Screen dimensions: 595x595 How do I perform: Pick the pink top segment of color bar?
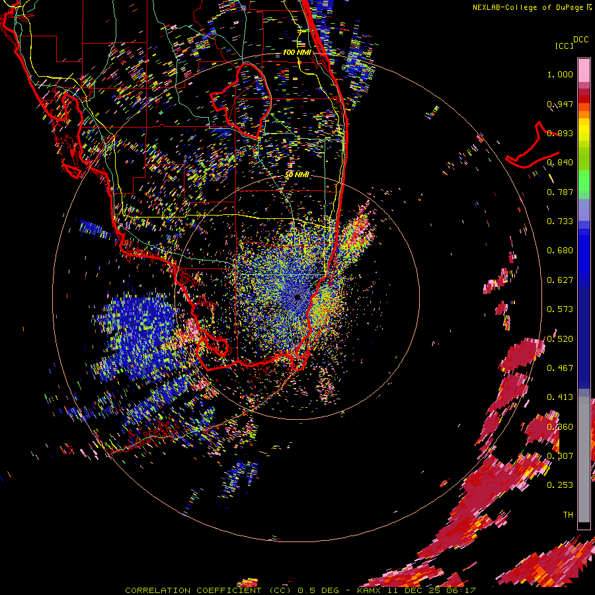pos(584,71)
